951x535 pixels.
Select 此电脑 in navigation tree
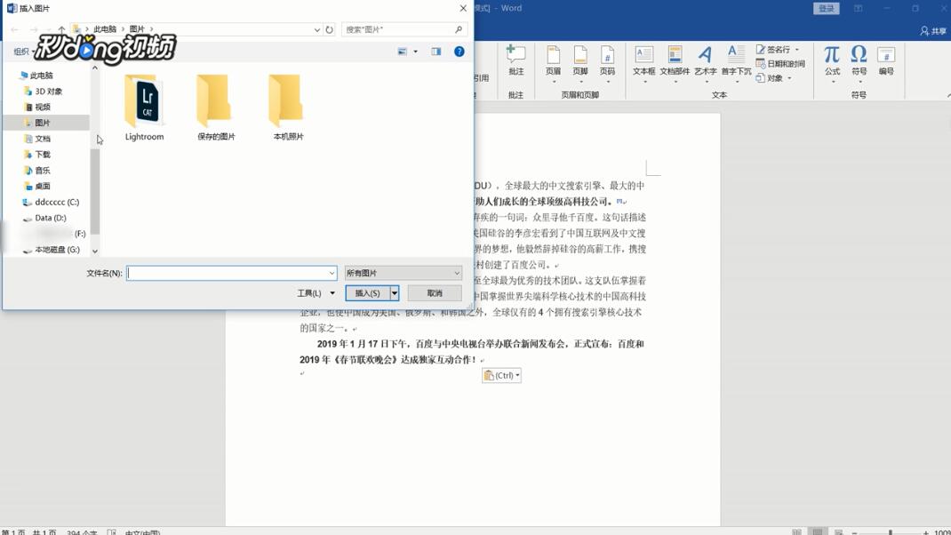(x=41, y=76)
